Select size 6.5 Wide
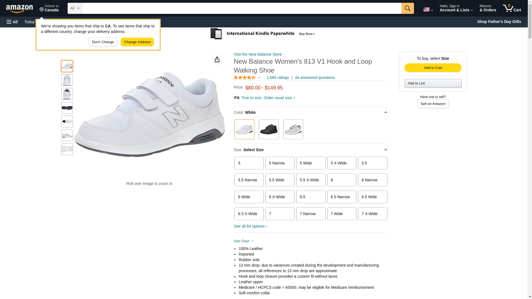 [372, 197]
